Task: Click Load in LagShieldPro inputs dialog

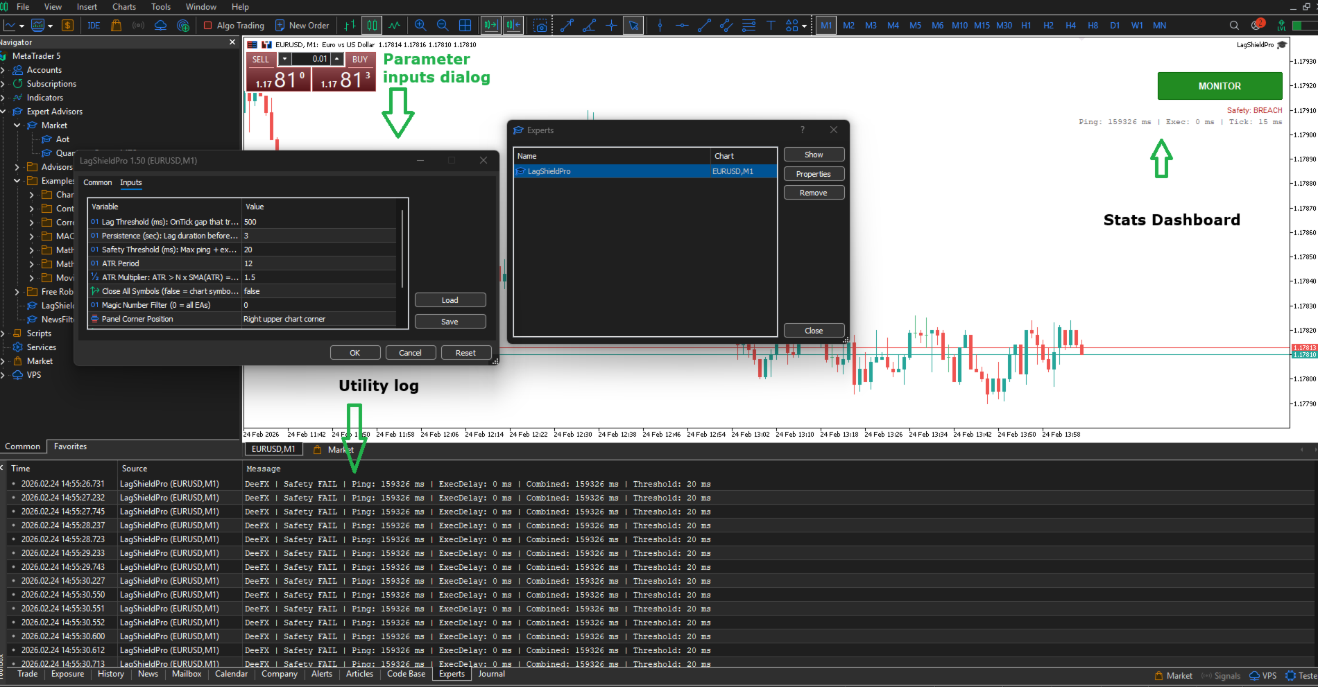Action: coord(450,300)
